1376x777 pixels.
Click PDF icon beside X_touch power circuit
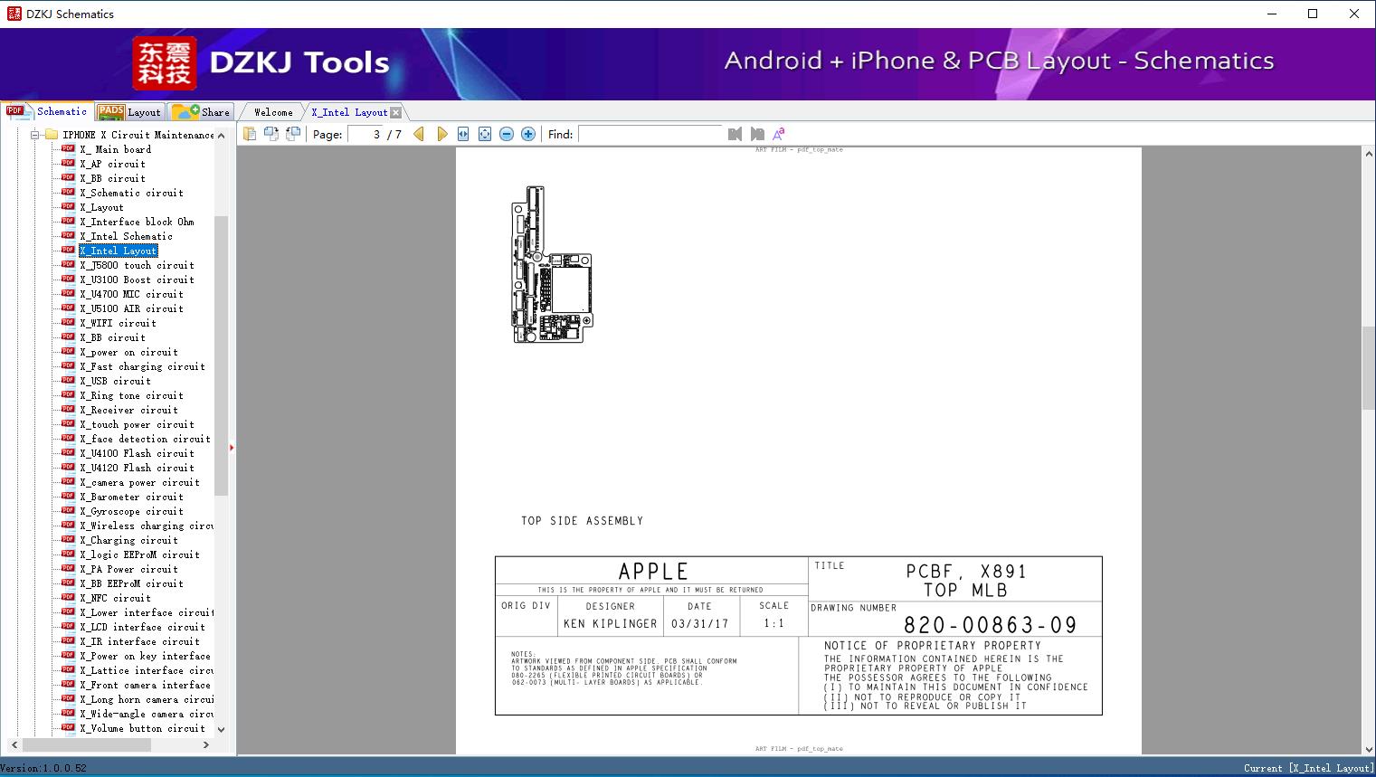(68, 423)
